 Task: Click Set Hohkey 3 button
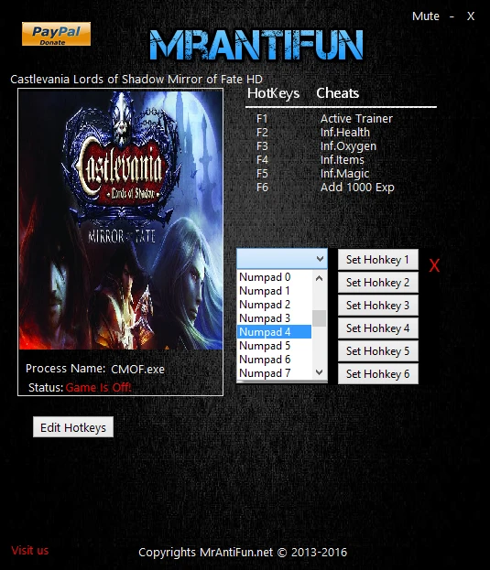(377, 306)
